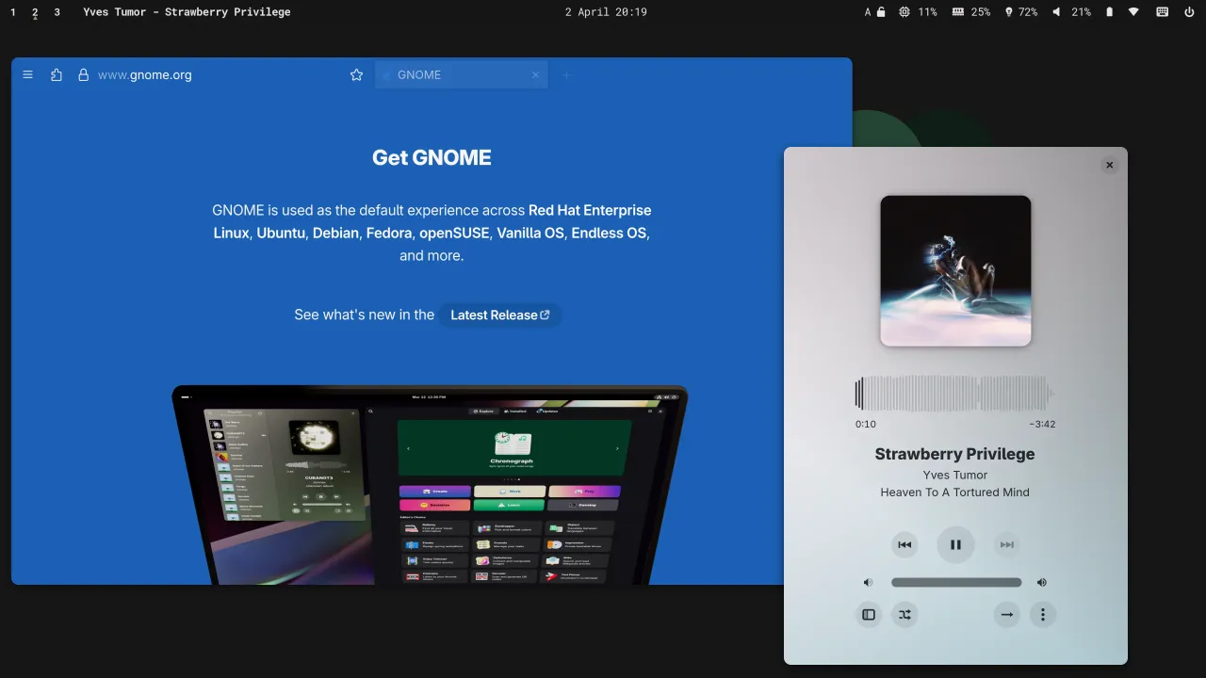
Task: Close the music player window
Action: [x=1109, y=165]
